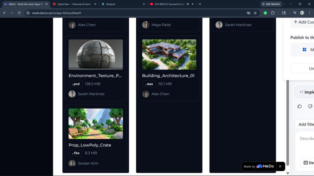Screen dimensions: 314x176
Task: Click the .fbx file type badge
Action: coord(76,153)
